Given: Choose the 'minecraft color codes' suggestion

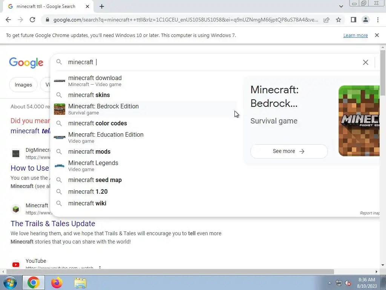Looking at the screenshot, I should tap(144, 123).
